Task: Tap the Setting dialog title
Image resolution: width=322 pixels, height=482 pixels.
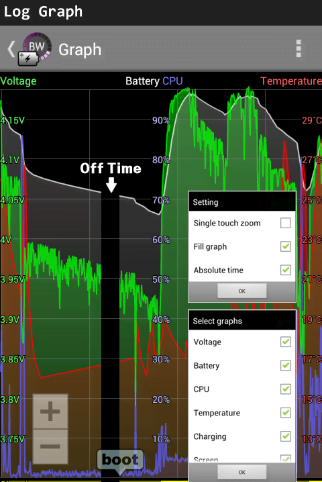Action: click(x=205, y=202)
